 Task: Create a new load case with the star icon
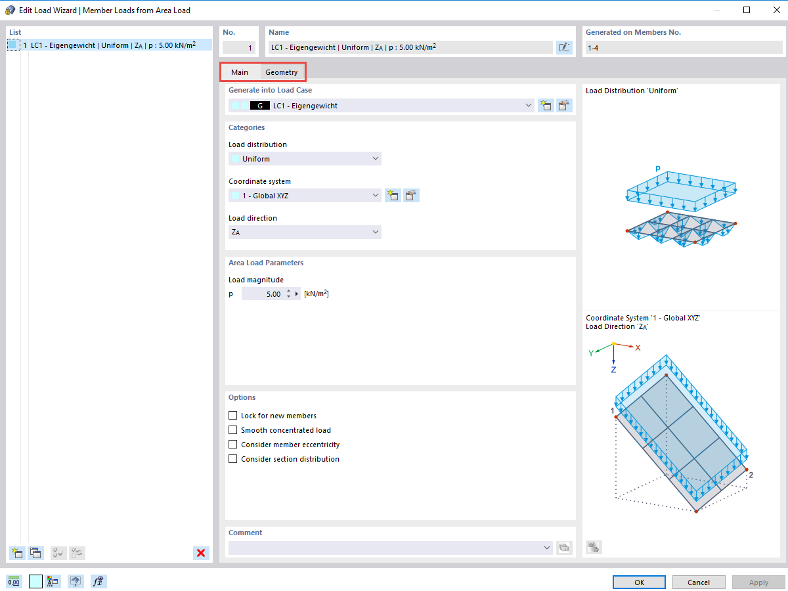point(546,104)
